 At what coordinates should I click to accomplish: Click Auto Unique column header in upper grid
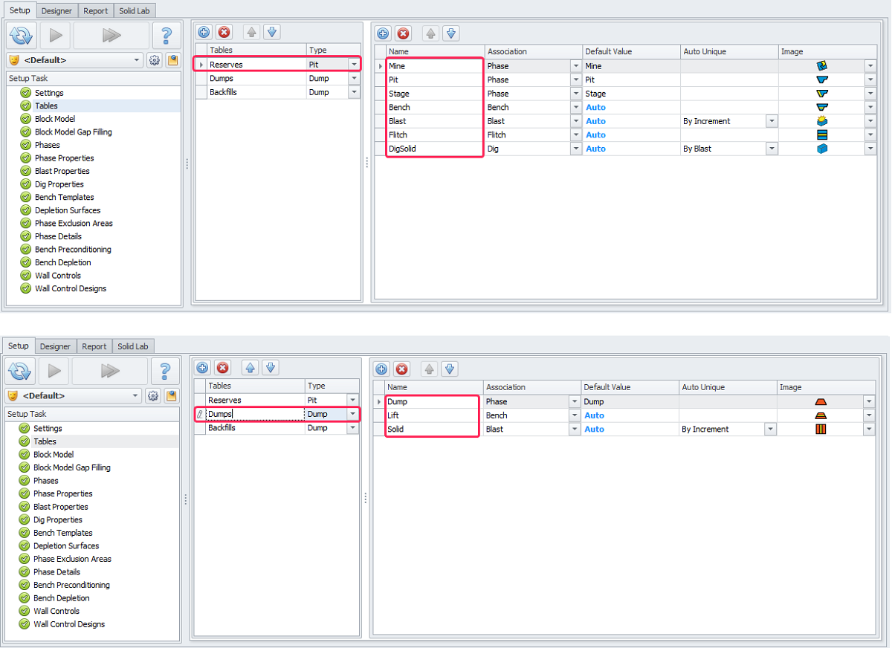pyautogui.click(x=728, y=51)
